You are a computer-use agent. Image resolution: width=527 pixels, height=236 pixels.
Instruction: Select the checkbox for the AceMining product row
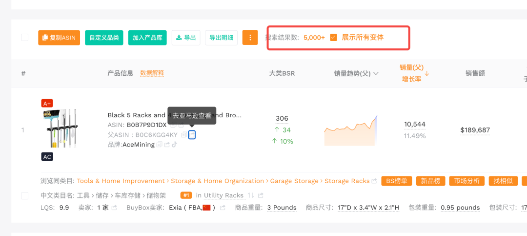[x=25, y=195]
